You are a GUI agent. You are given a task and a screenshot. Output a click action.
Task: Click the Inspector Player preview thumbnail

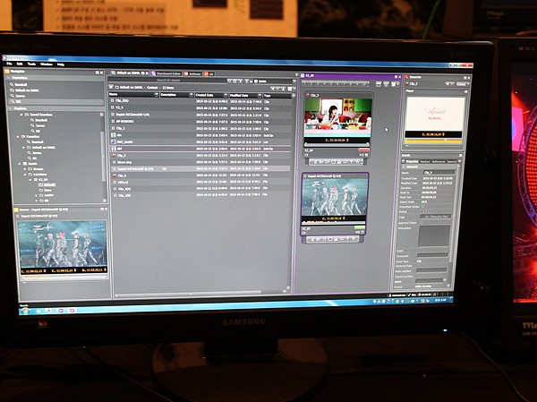435,114
